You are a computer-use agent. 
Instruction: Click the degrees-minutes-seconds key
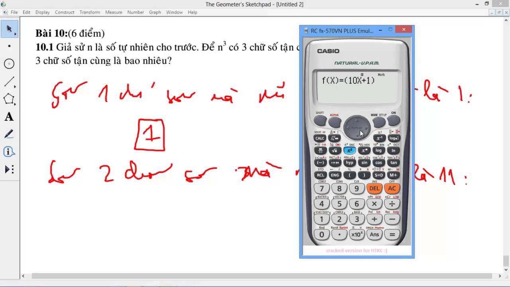pyautogui.click(x=335, y=163)
